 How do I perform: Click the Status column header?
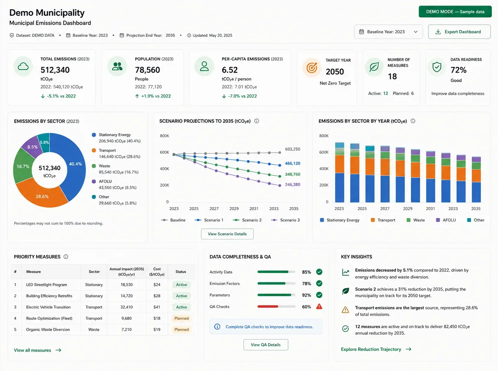point(181,272)
